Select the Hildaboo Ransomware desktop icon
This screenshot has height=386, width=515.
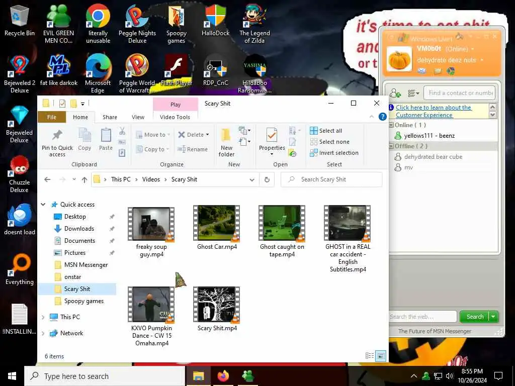(254, 74)
